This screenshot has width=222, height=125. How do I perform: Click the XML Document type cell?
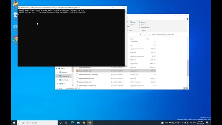pyautogui.click(x=135, y=82)
